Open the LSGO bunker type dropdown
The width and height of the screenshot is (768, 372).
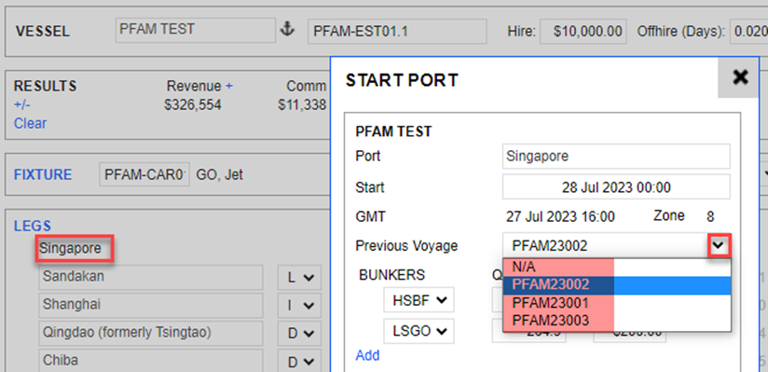point(418,331)
